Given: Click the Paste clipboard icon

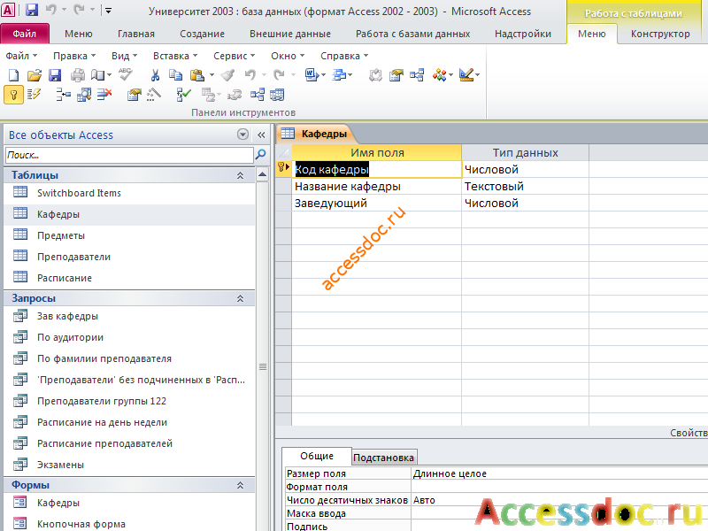Looking at the screenshot, I should (x=197, y=75).
